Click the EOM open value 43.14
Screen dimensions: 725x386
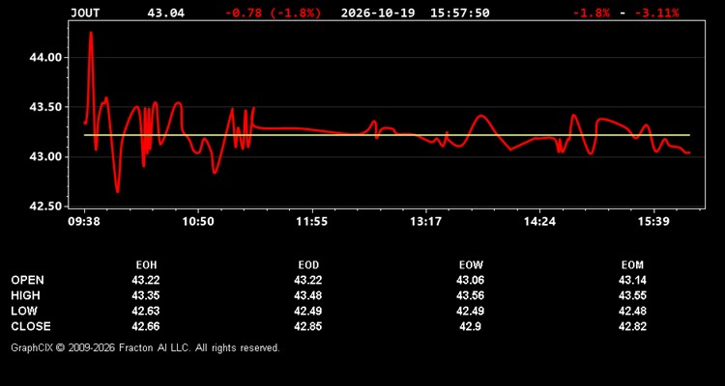(632, 280)
